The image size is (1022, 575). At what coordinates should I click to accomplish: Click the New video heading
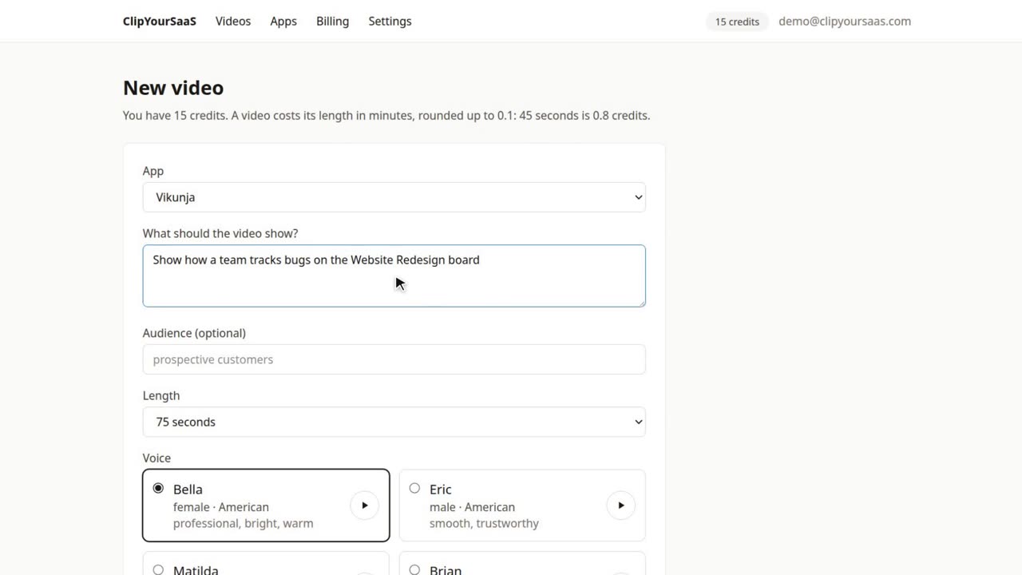pyautogui.click(x=173, y=88)
